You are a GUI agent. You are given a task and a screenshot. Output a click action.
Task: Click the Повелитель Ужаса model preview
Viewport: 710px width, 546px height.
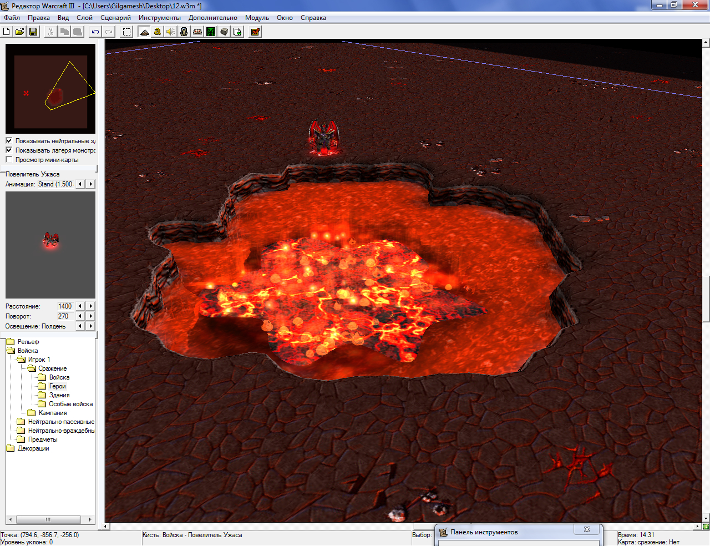pos(50,245)
